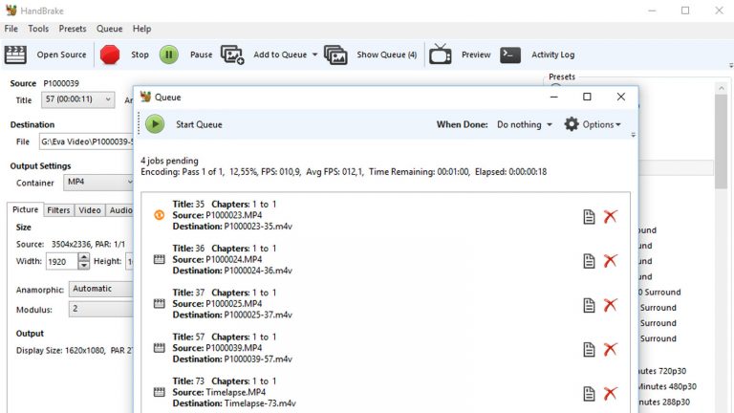
Task: Click the Show Queue (4) button
Action: pyautogui.click(x=387, y=54)
